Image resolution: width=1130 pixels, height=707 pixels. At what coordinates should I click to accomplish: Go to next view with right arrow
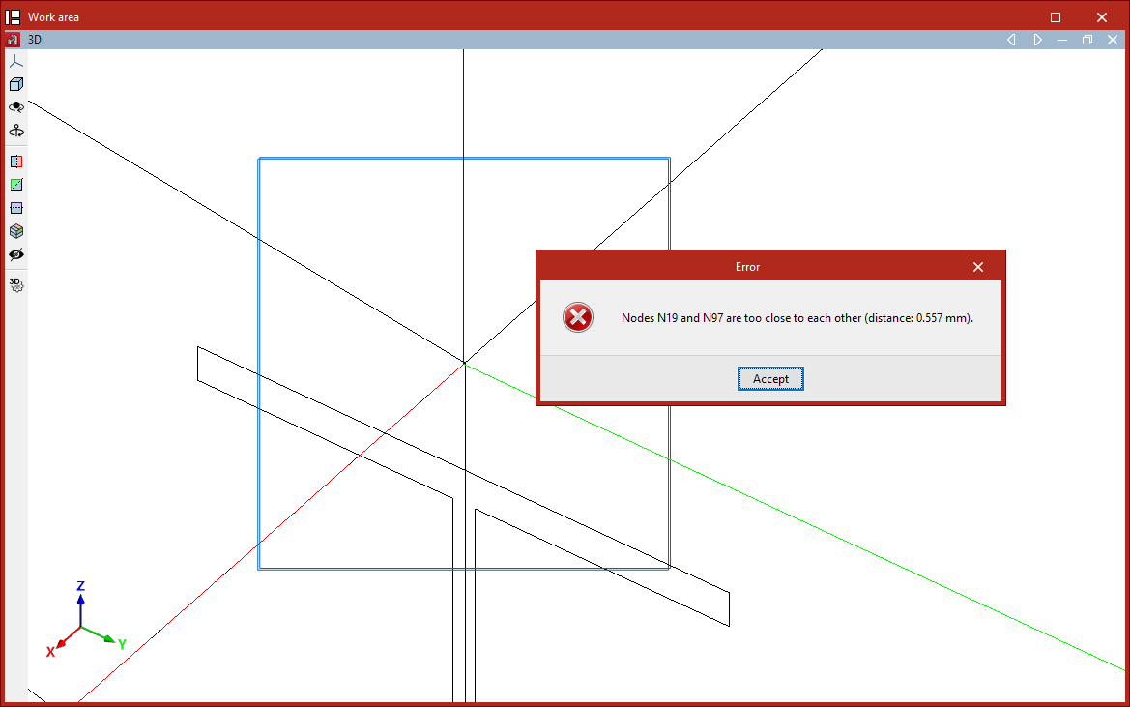1037,40
